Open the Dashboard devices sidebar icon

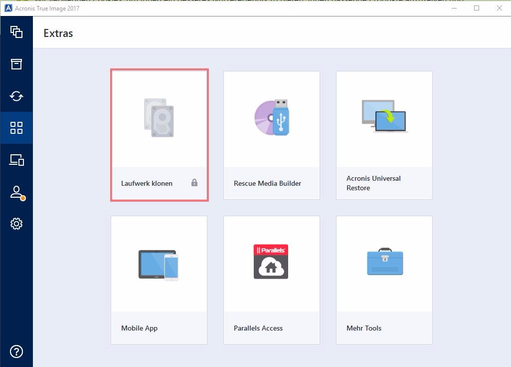coord(16,160)
